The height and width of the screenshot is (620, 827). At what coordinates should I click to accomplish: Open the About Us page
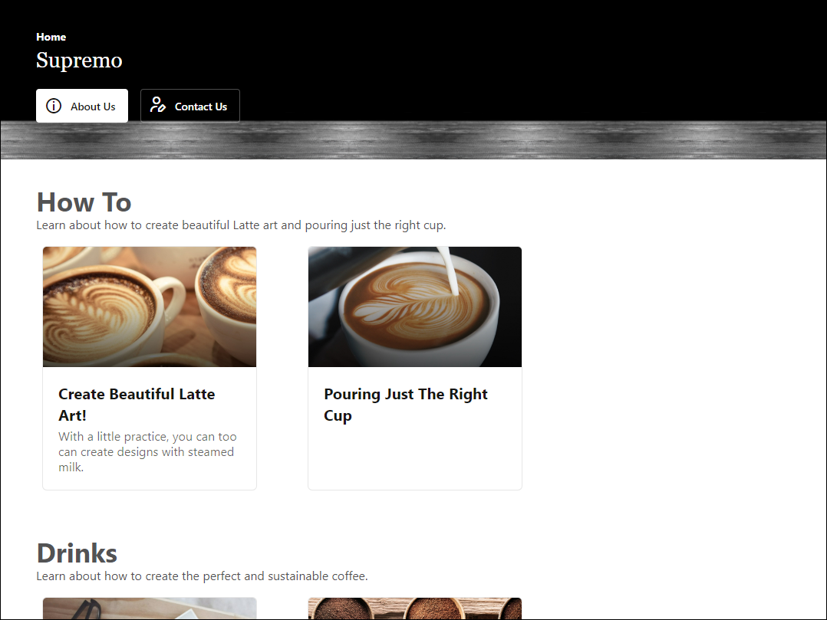pyautogui.click(x=81, y=106)
